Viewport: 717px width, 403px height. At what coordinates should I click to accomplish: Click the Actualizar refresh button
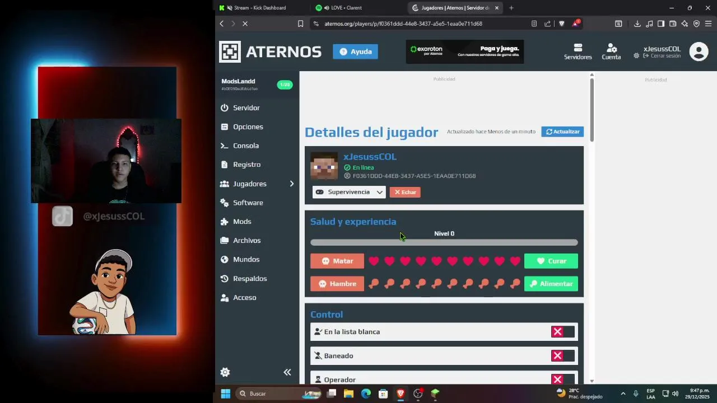point(562,132)
